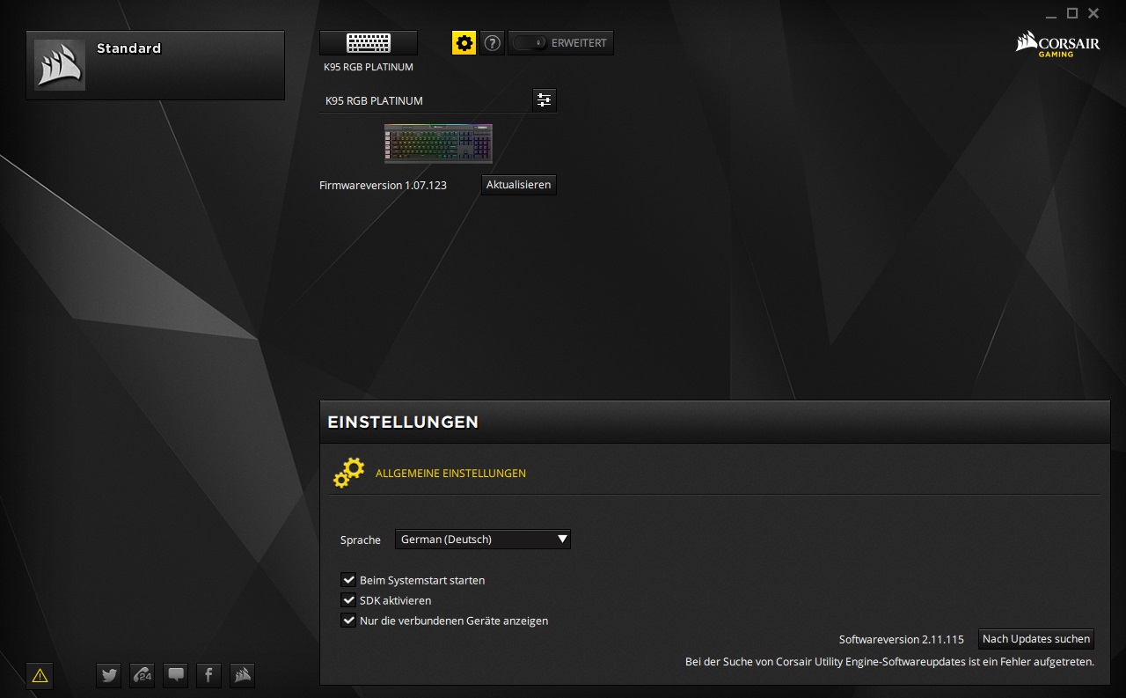The image size is (1126, 698).
Task: Select the K95 keyboard preview thumbnail
Action: pyautogui.click(x=438, y=143)
